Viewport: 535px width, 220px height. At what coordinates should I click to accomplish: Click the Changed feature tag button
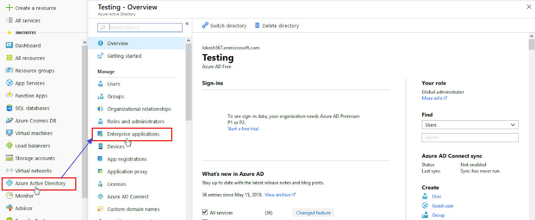tap(313, 213)
